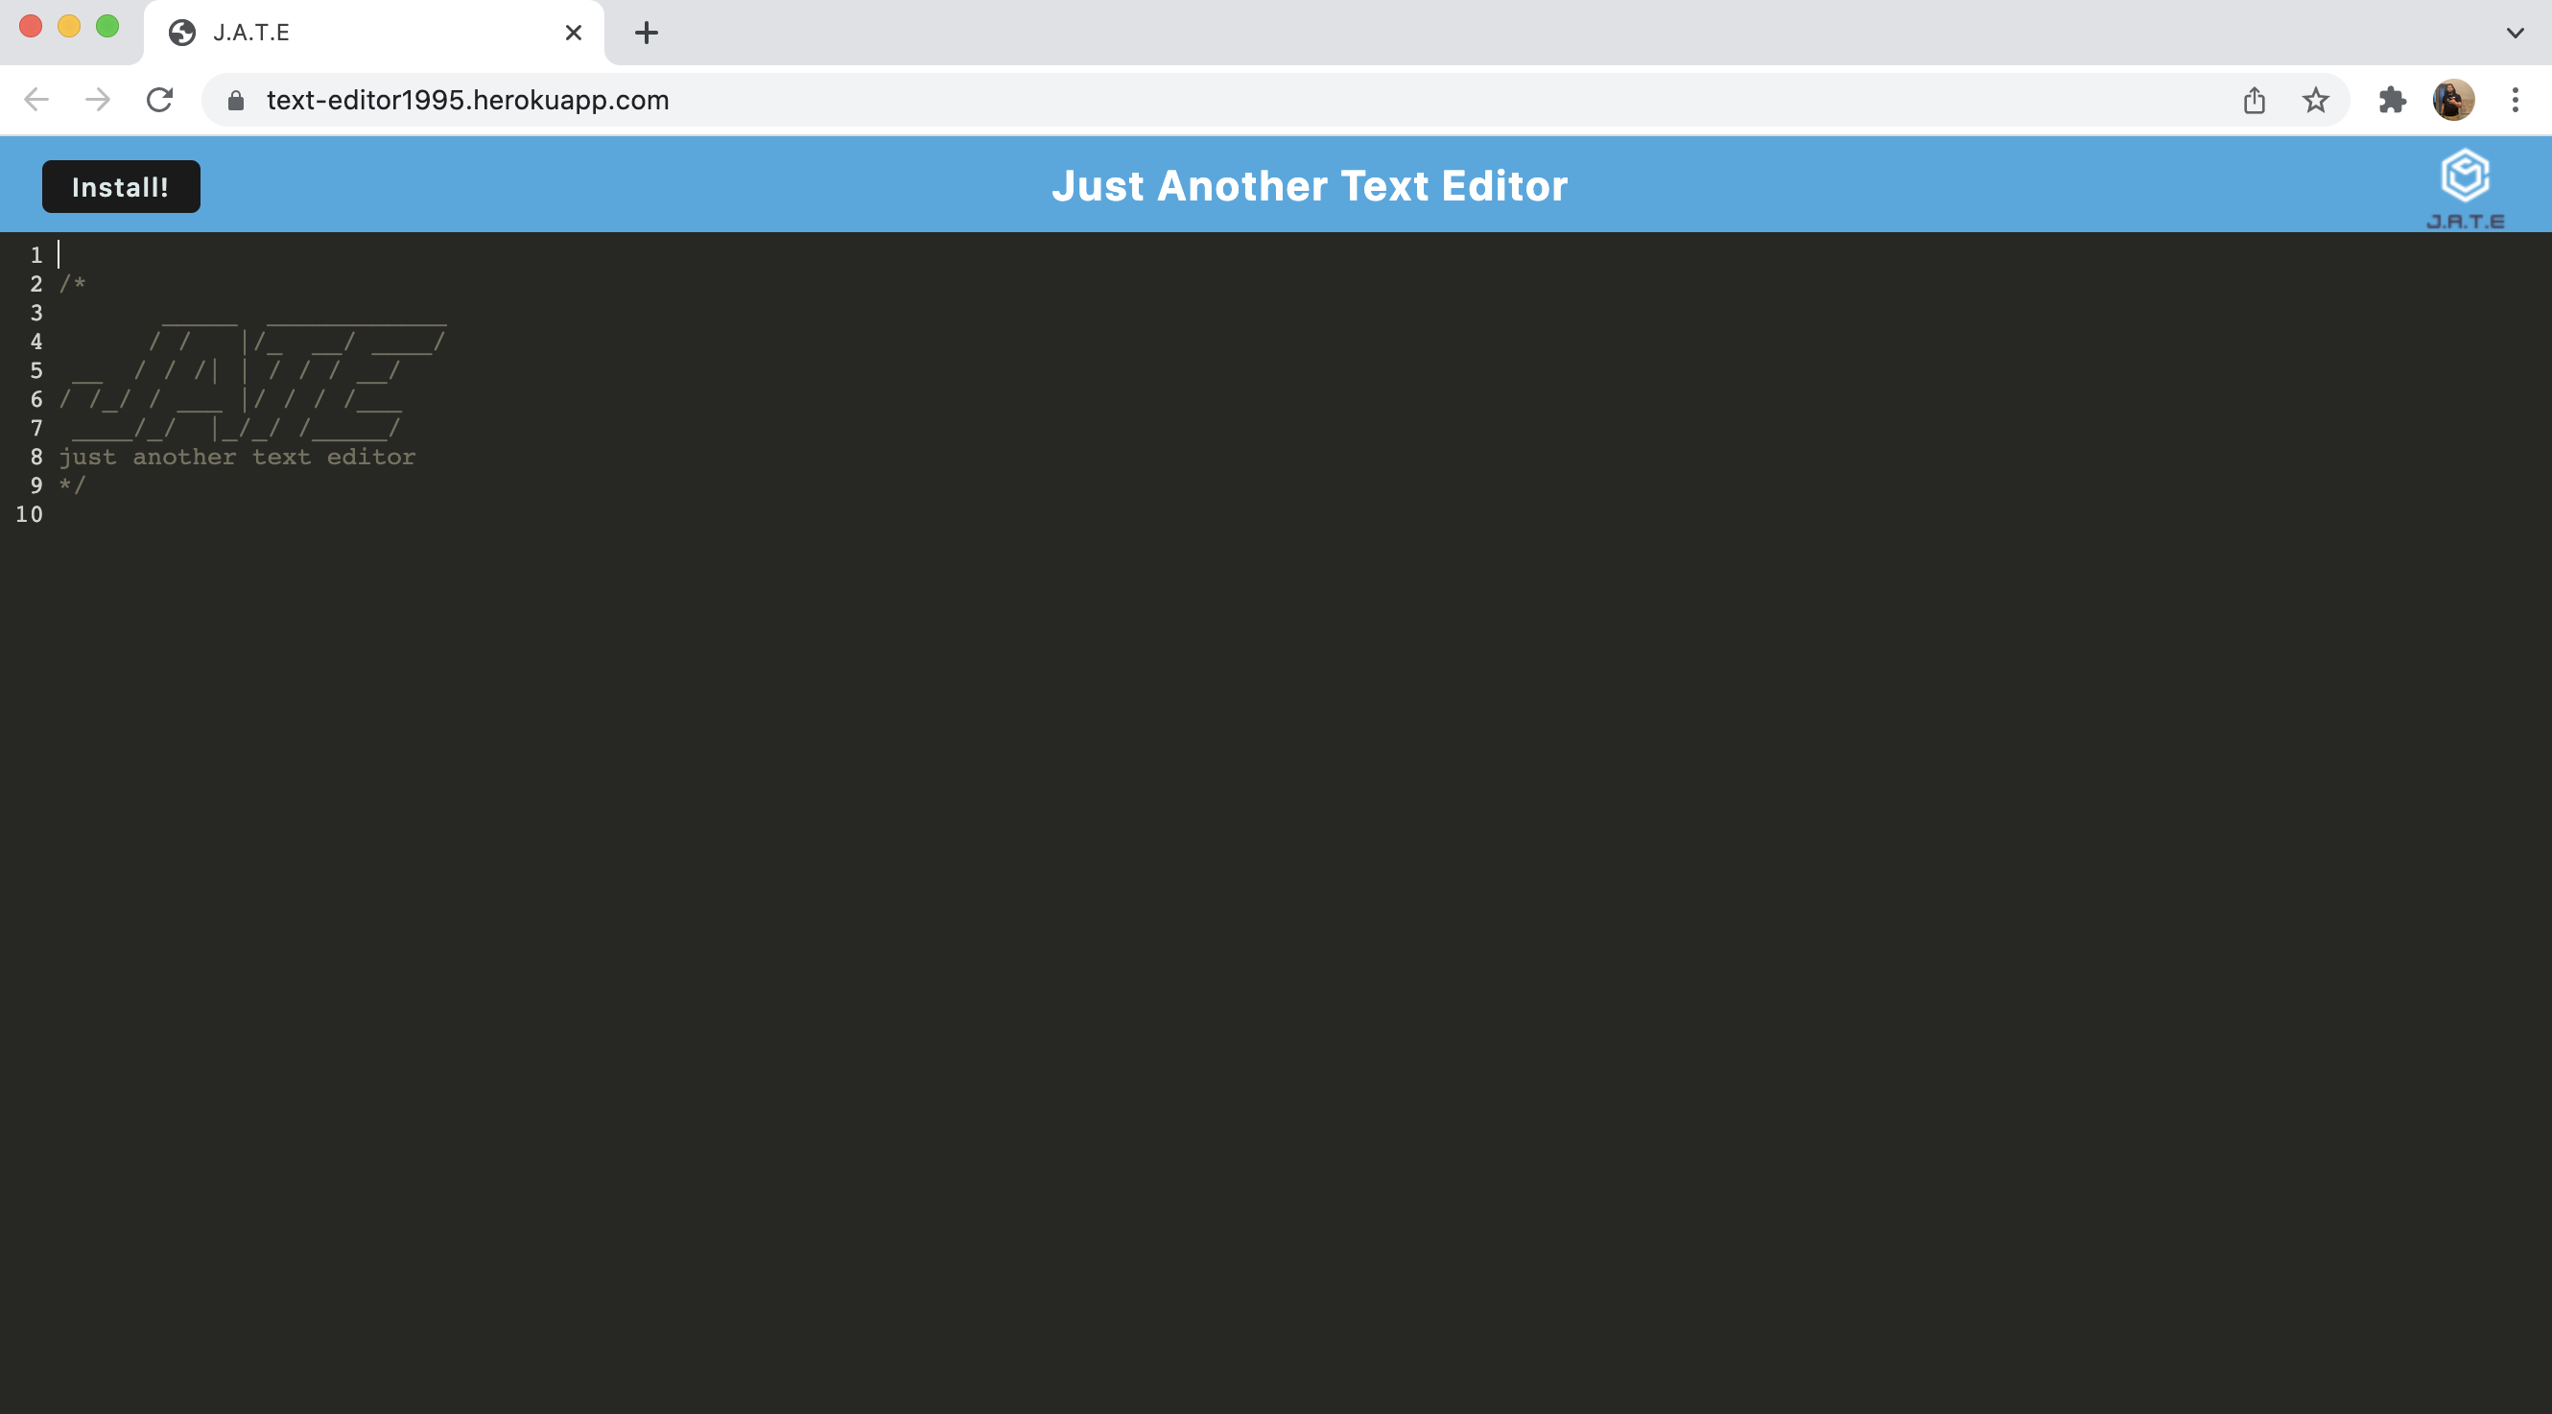Click the Install! button
Viewport: 2552px width, 1414px height.
click(121, 185)
